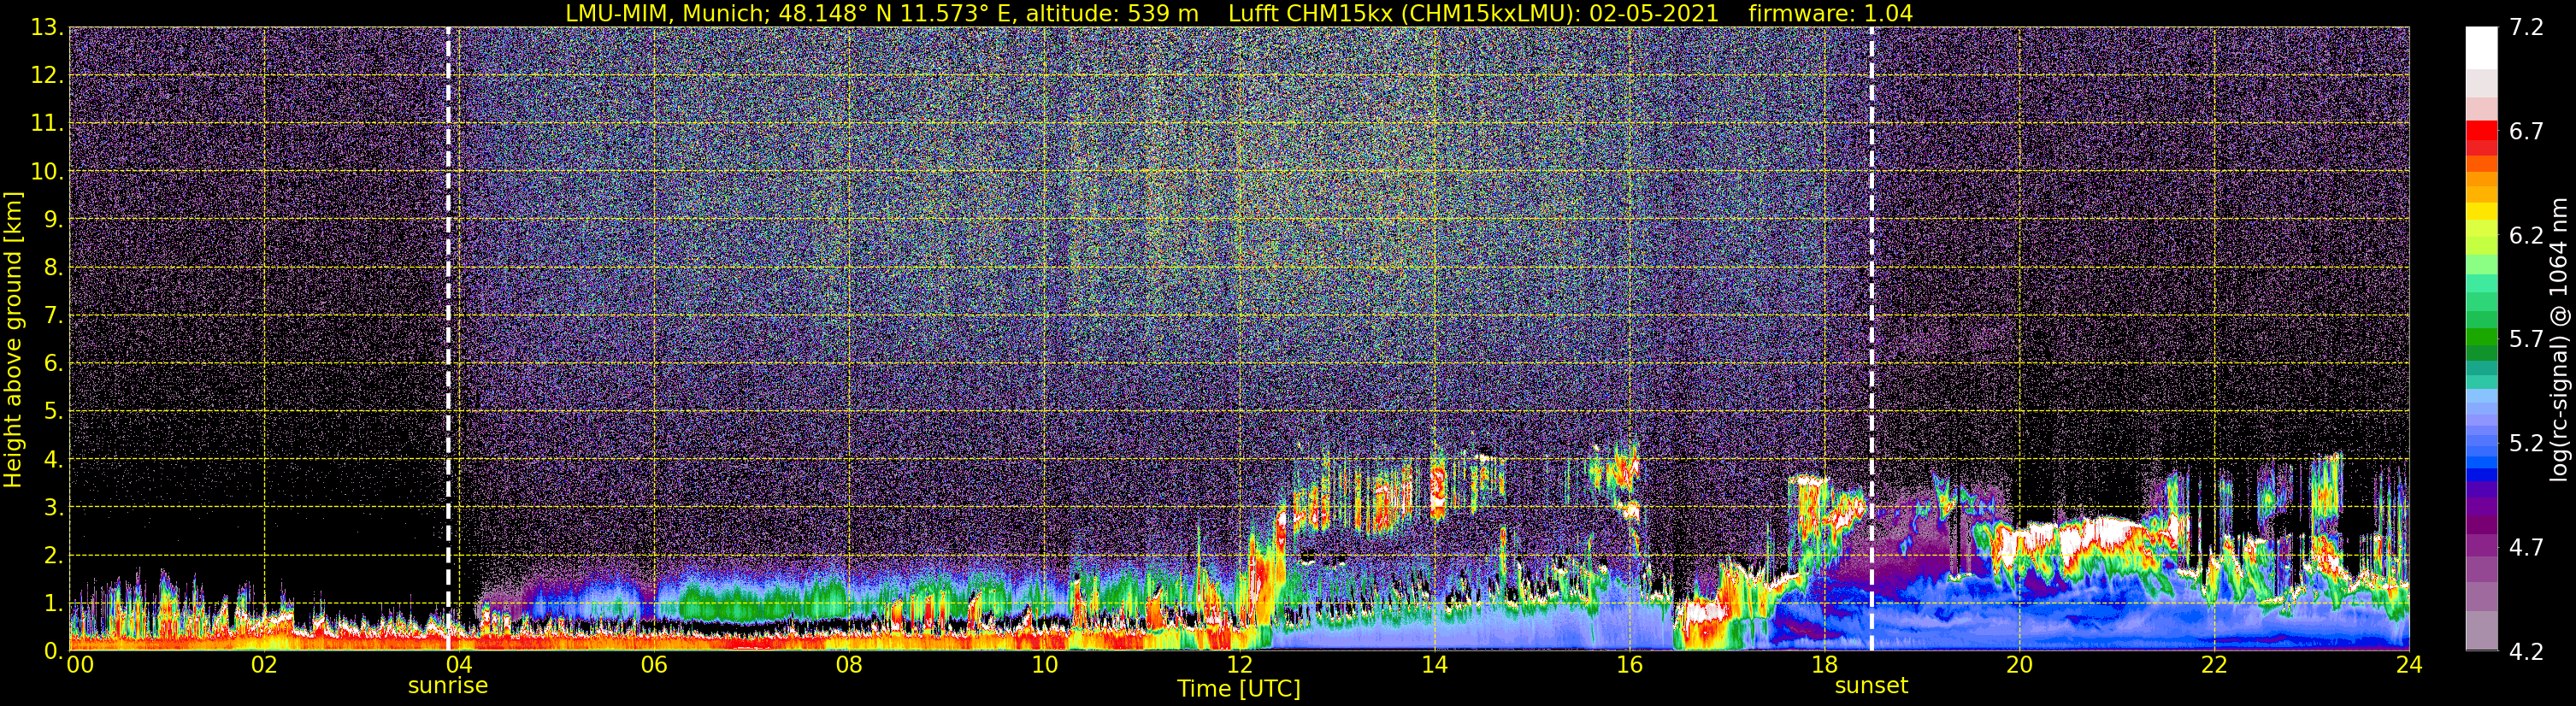Click the colorbar value '5.7'
Image resolution: width=2576 pixels, height=706 pixels.
point(2526,340)
